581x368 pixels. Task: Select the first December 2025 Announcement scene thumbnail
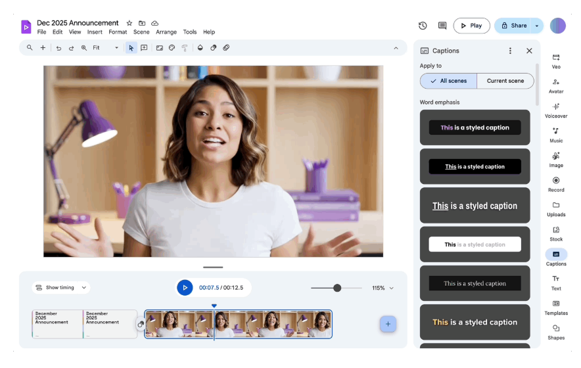click(x=57, y=324)
